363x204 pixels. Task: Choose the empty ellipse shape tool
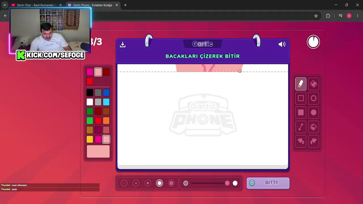coord(313,98)
